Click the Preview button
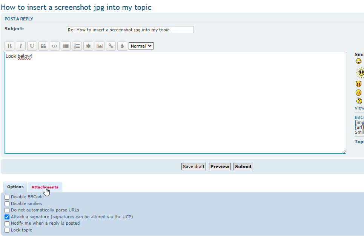Screen dimensions: 364x236 point(220,167)
